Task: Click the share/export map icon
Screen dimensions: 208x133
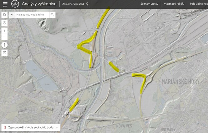Action: tap(4, 53)
